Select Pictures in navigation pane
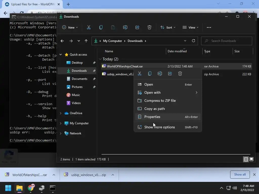Image resolution: width=259 pixels, height=194 pixels. pos(77,87)
